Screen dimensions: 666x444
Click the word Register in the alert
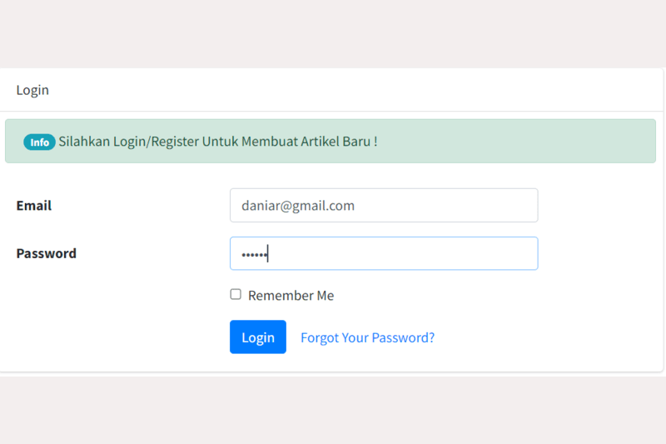coord(173,142)
